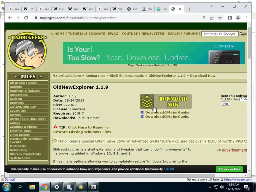Go back with the browser back arrow
This screenshot has height=192, width=256.
pyautogui.click(x=10, y=18)
